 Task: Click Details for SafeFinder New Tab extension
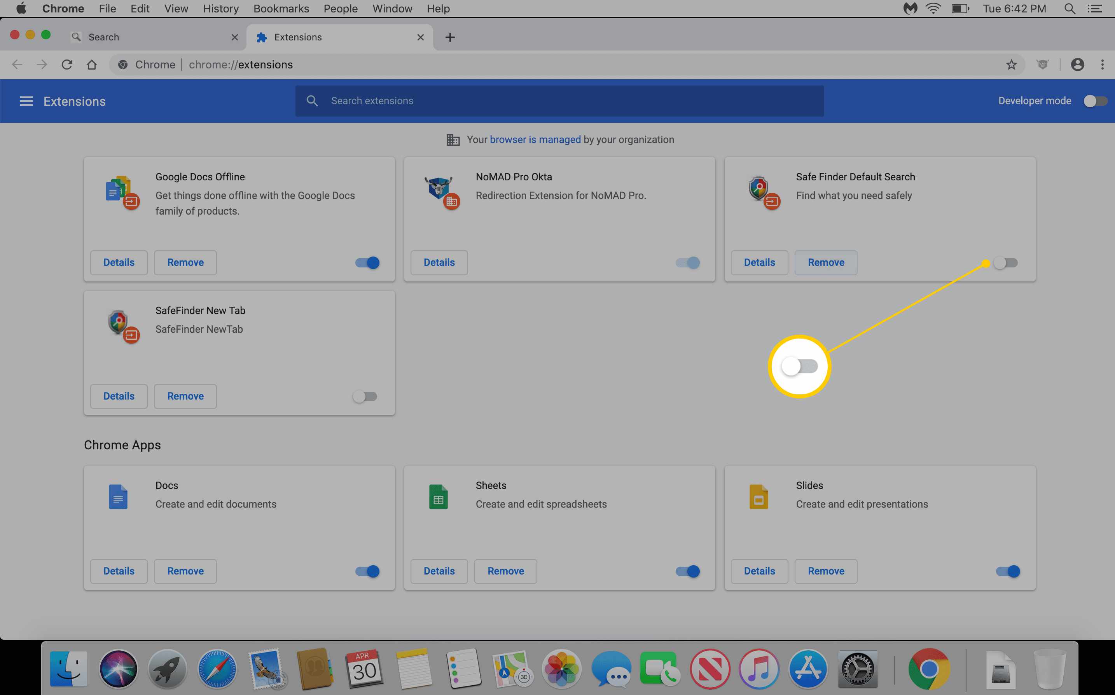coord(119,396)
